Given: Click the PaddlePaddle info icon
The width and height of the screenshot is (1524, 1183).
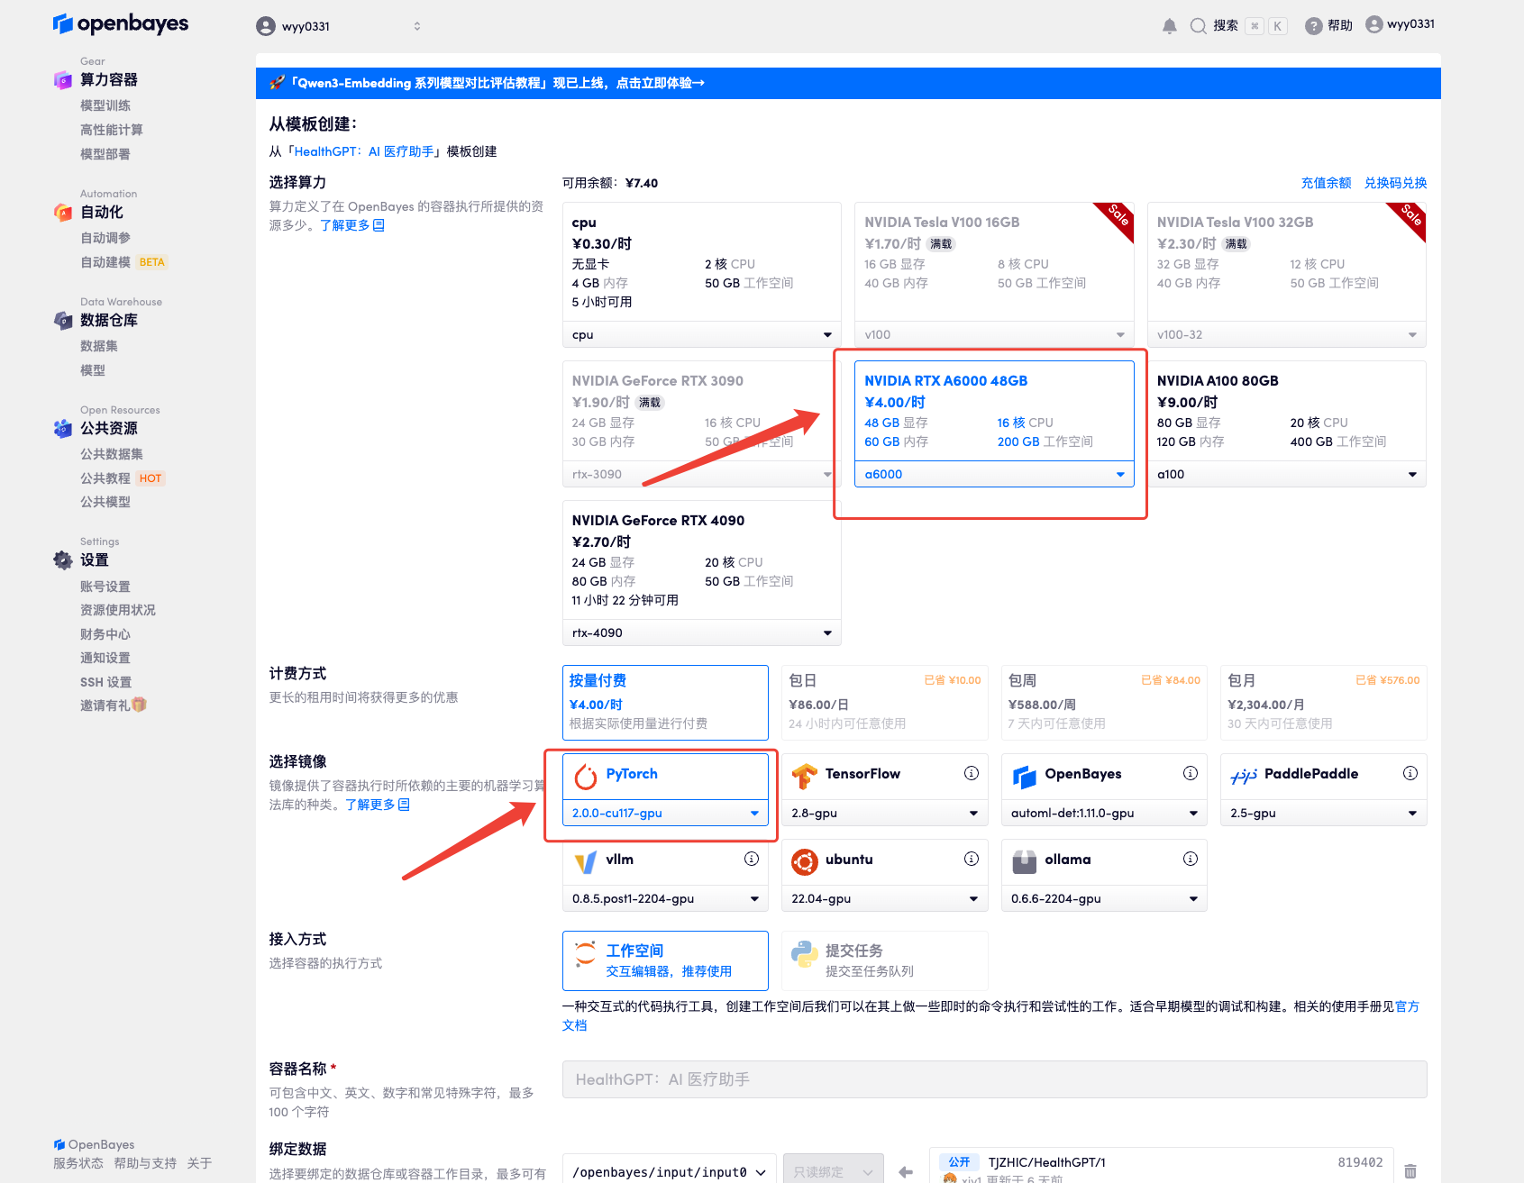Looking at the screenshot, I should coord(1410,773).
